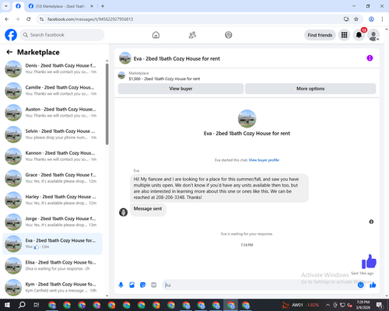Click the large sent thumbs-up sticker
This screenshot has width=389, height=311.
coord(369,261)
